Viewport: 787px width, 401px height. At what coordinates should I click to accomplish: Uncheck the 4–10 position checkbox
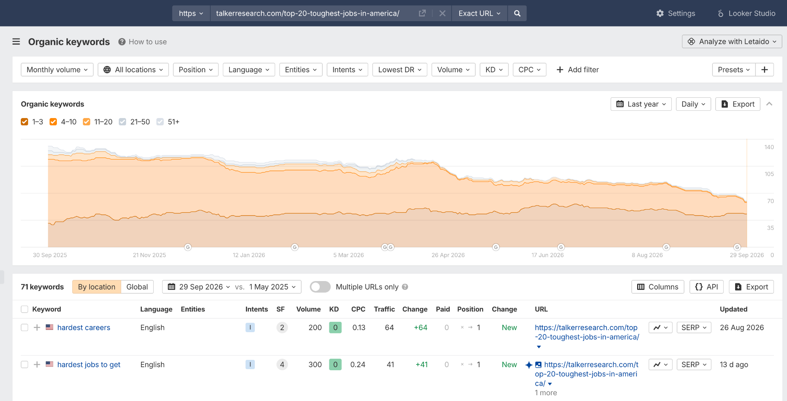point(53,122)
